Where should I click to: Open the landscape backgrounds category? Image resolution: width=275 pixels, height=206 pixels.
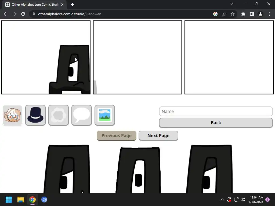click(x=105, y=115)
